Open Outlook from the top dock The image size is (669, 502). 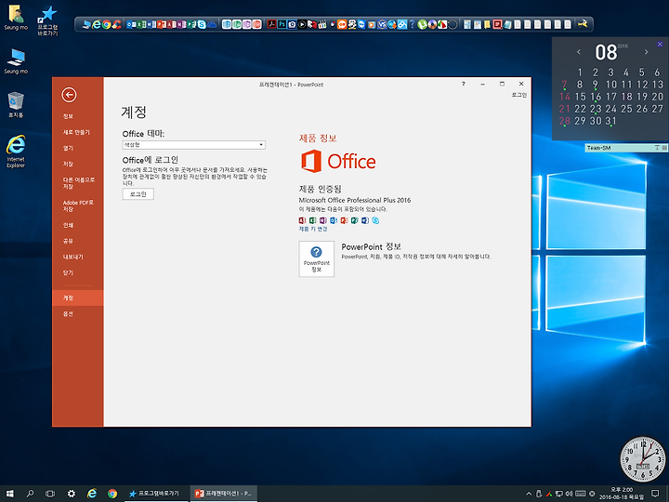pos(131,25)
